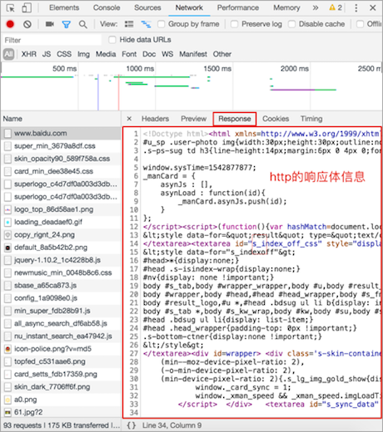Image resolution: width=383 pixels, height=432 pixels.
Task: Toggle the blue filter funnel icon
Action: [67, 25]
